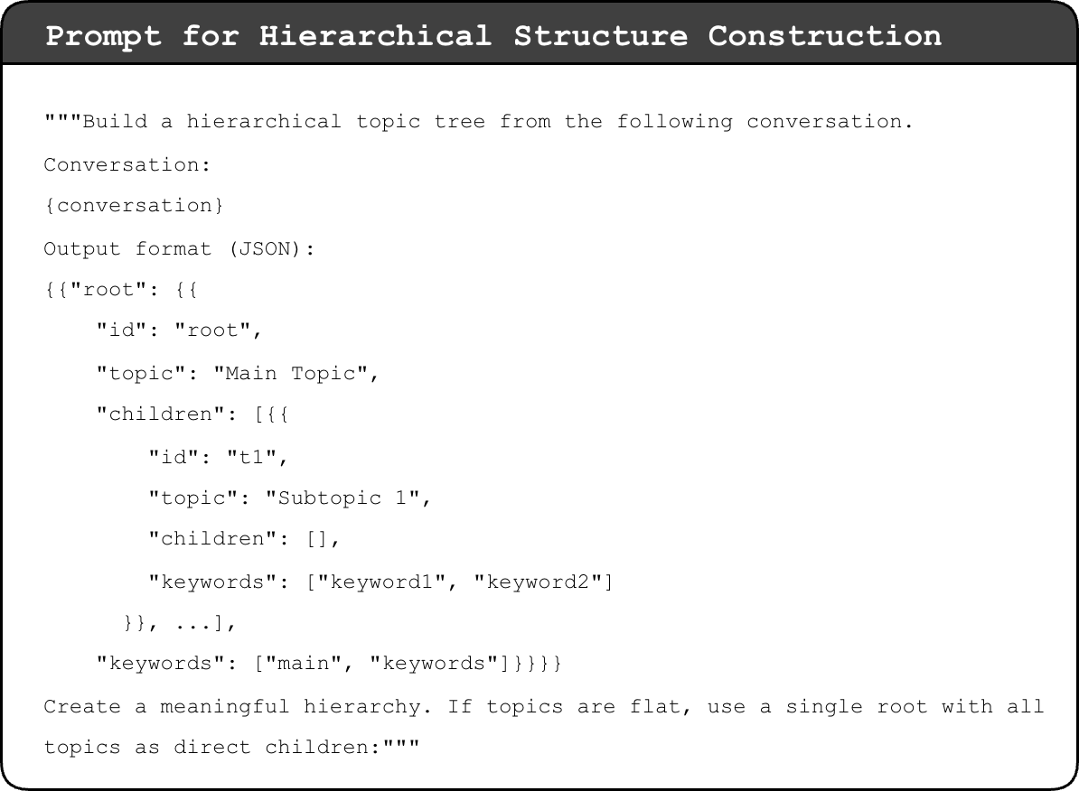Click the "id": "root" line
This screenshot has width=1079, height=791.
pos(179,331)
